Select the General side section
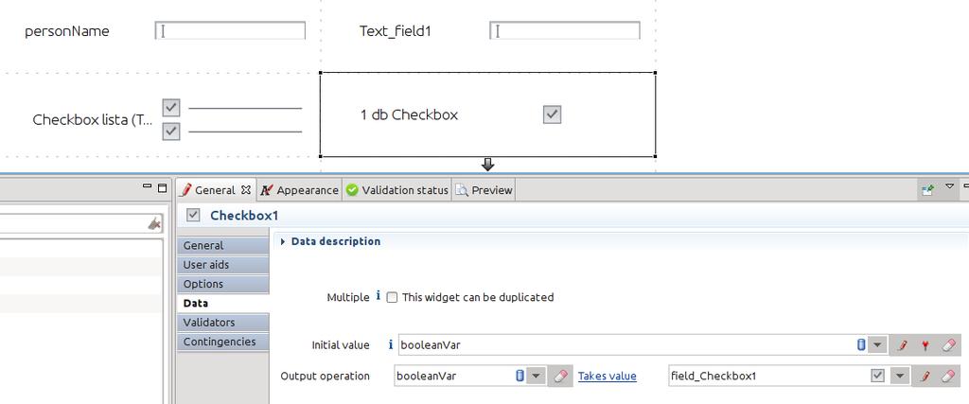The height and width of the screenshot is (404, 969). pos(223,245)
